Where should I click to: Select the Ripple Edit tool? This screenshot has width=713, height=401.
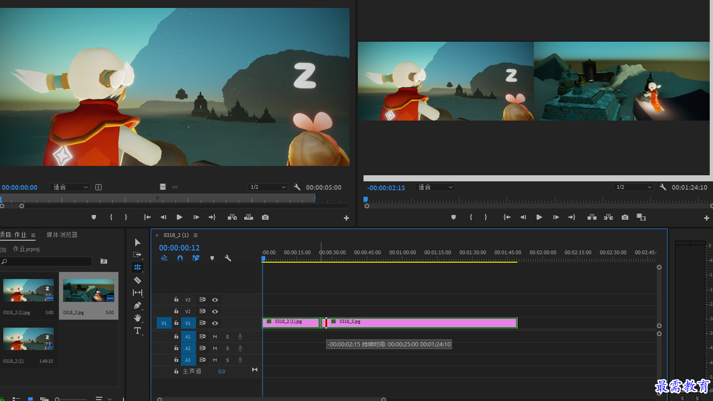[x=138, y=267]
